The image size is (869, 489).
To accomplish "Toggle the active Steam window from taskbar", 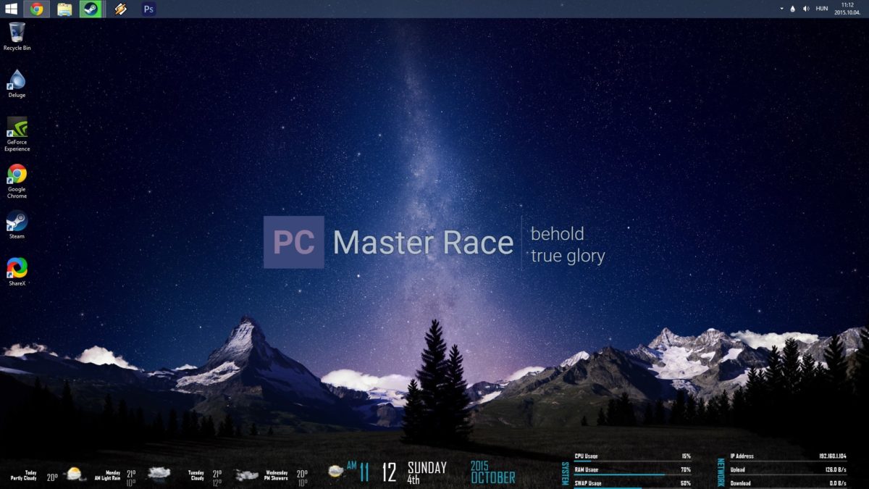I will (x=90, y=9).
